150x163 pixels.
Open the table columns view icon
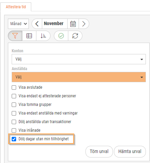click(x=29, y=36)
